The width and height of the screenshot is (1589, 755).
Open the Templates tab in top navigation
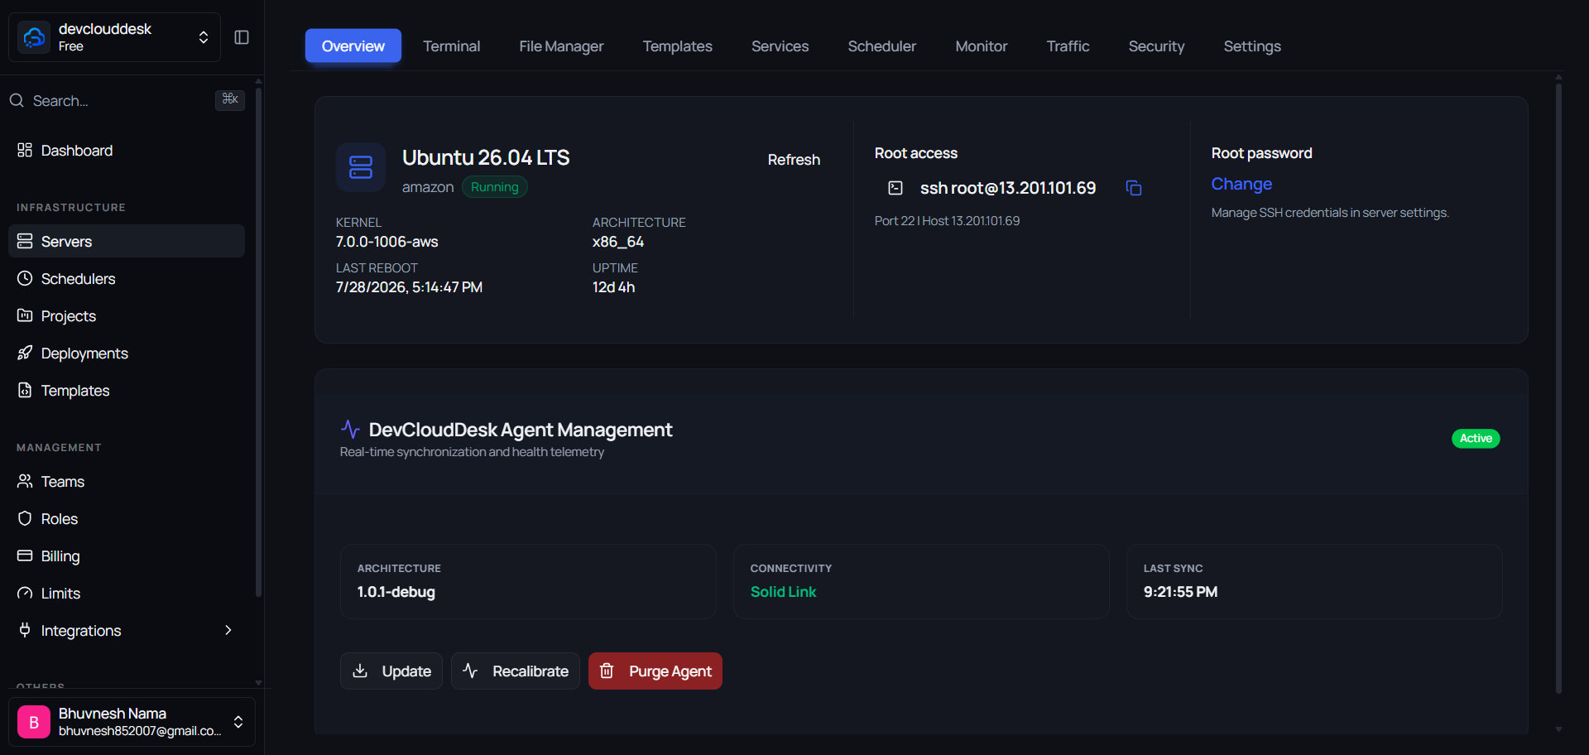[x=678, y=46]
